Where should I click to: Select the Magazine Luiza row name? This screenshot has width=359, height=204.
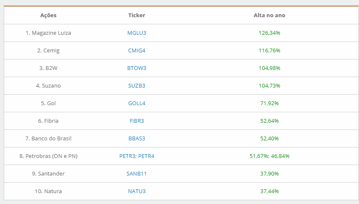(48, 33)
